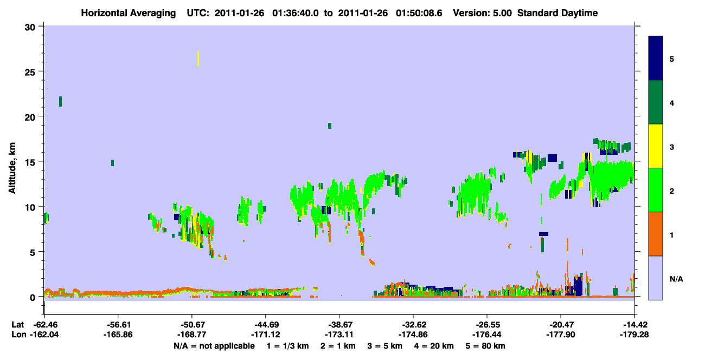Image resolution: width=705 pixels, height=361 pixels.
Task: Click the longitude value -171.12
Action: tap(266, 335)
